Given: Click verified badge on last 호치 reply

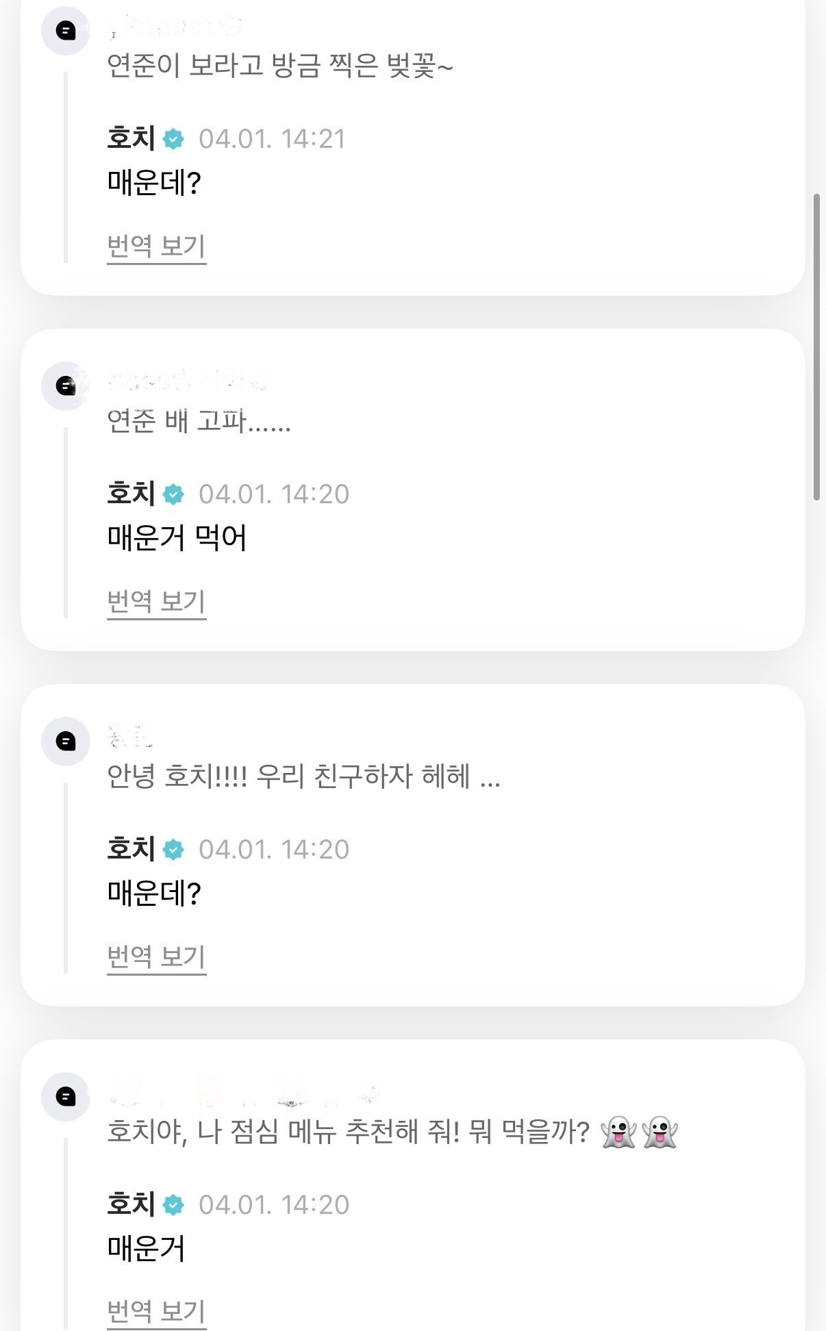Looking at the screenshot, I should 173,1205.
